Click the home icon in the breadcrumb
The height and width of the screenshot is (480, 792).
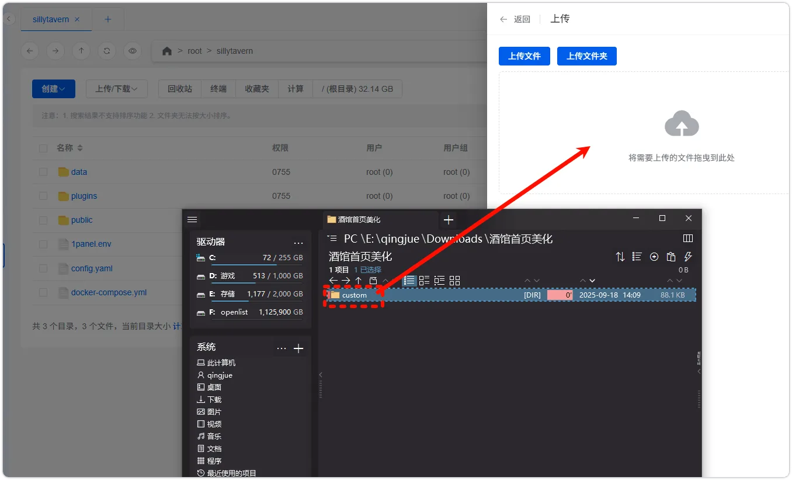(x=167, y=51)
